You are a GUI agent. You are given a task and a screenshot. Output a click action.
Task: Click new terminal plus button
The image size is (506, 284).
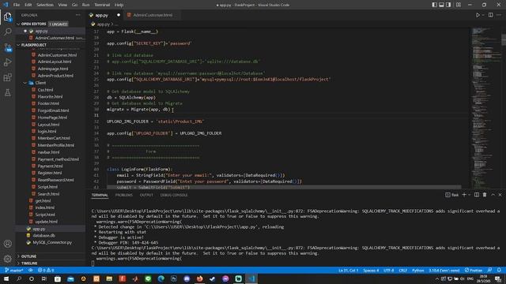(x=464, y=195)
